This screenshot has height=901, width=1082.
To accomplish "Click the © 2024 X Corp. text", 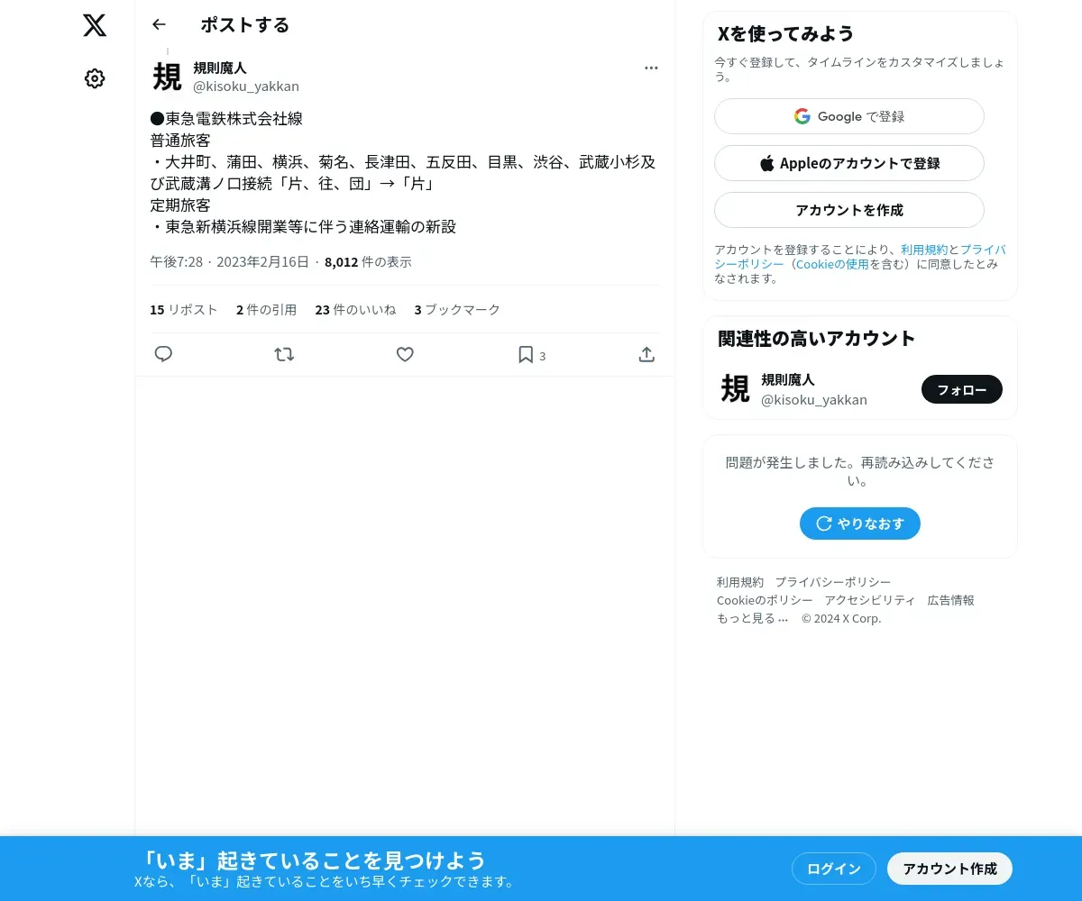I will point(841,618).
